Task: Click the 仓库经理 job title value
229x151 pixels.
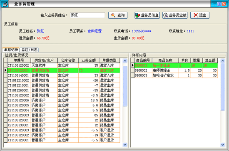Action: pos(95,31)
